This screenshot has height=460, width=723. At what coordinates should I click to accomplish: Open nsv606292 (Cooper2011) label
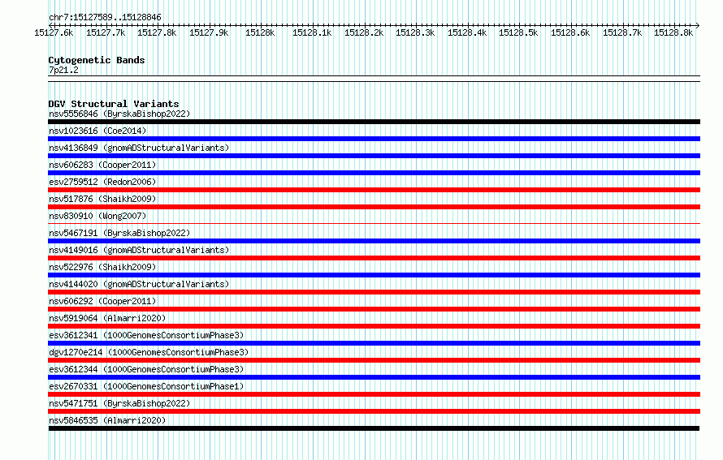pos(102,301)
